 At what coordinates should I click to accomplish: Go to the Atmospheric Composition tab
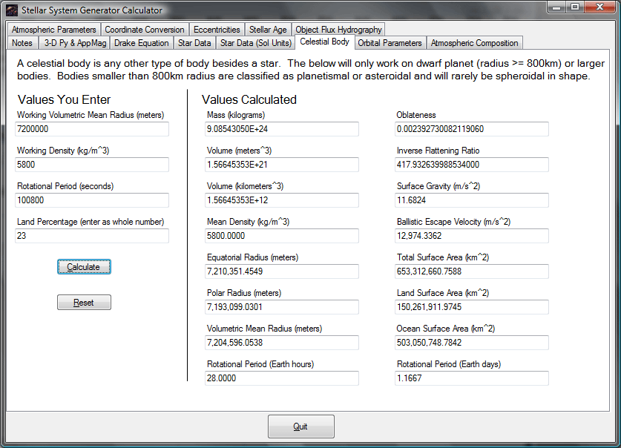[x=474, y=43]
